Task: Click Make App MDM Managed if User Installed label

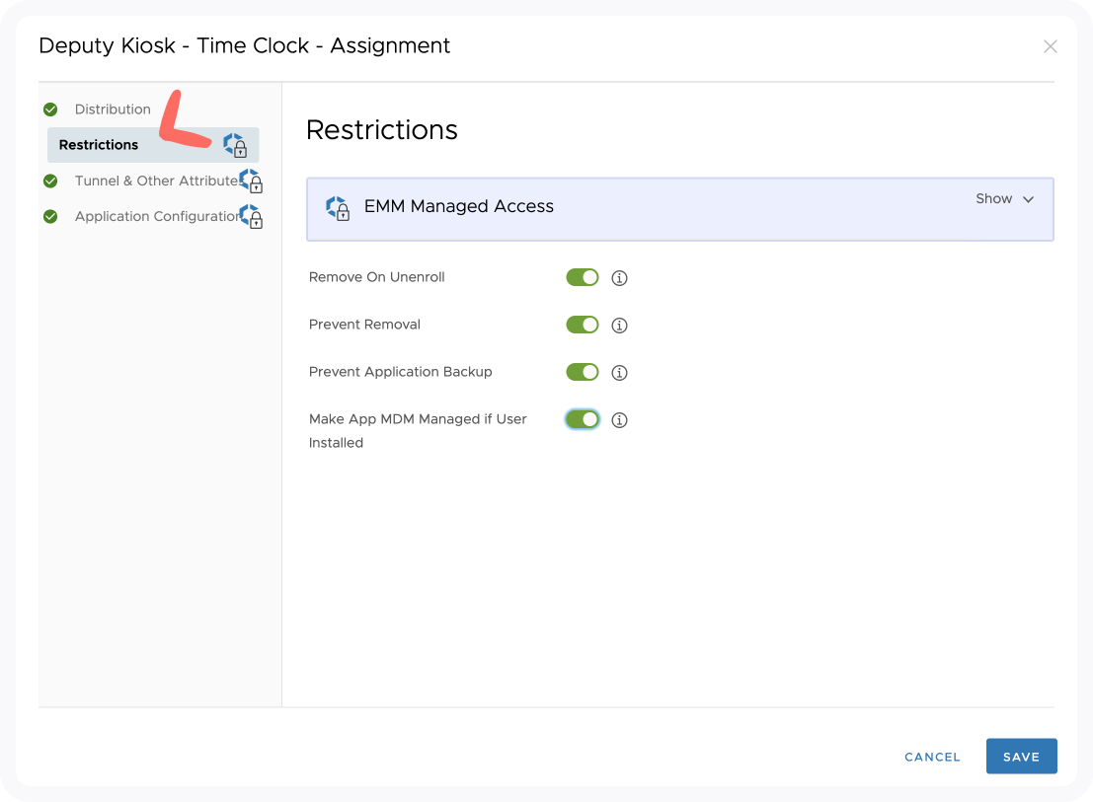Action: (x=418, y=431)
